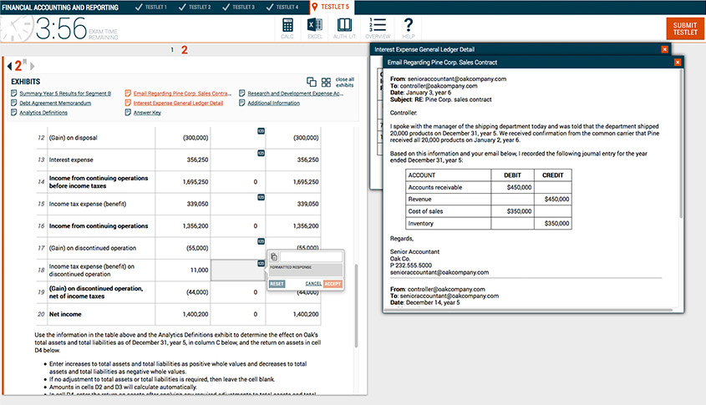
Task: Open the CALC calculator tool
Action: (x=287, y=28)
